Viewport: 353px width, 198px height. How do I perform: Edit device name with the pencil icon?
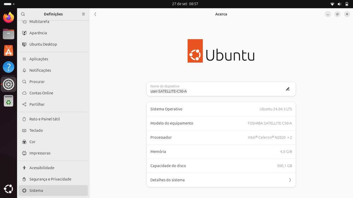click(x=288, y=89)
